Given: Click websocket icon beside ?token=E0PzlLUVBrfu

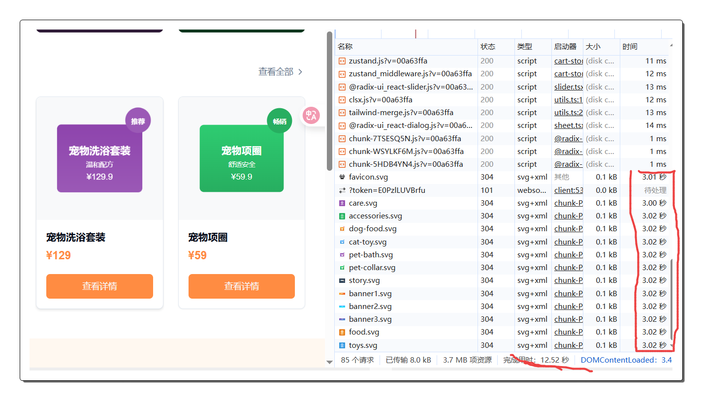Looking at the screenshot, I should click(342, 190).
